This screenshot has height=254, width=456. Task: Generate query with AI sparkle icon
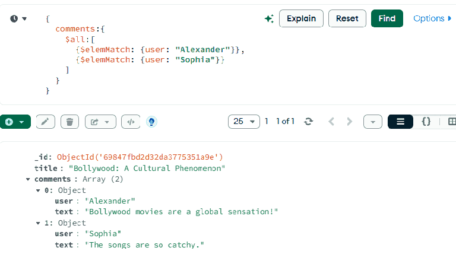tap(269, 18)
